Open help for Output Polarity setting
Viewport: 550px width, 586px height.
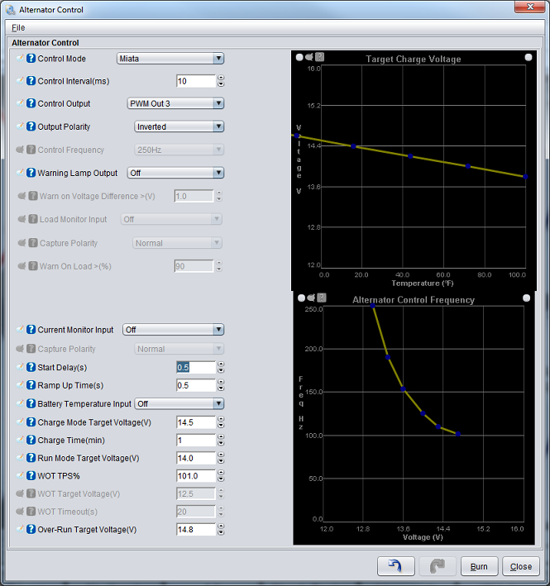tap(31, 127)
